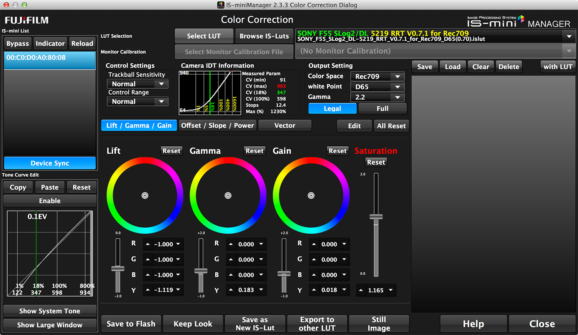Toggle the Bypass button
The height and width of the screenshot is (335, 578).
point(18,44)
